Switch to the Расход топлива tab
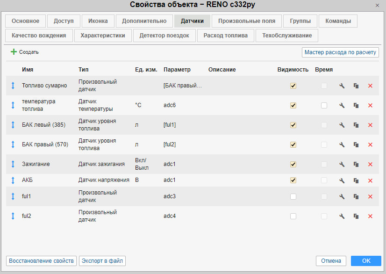386x274 pixels. click(226, 36)
